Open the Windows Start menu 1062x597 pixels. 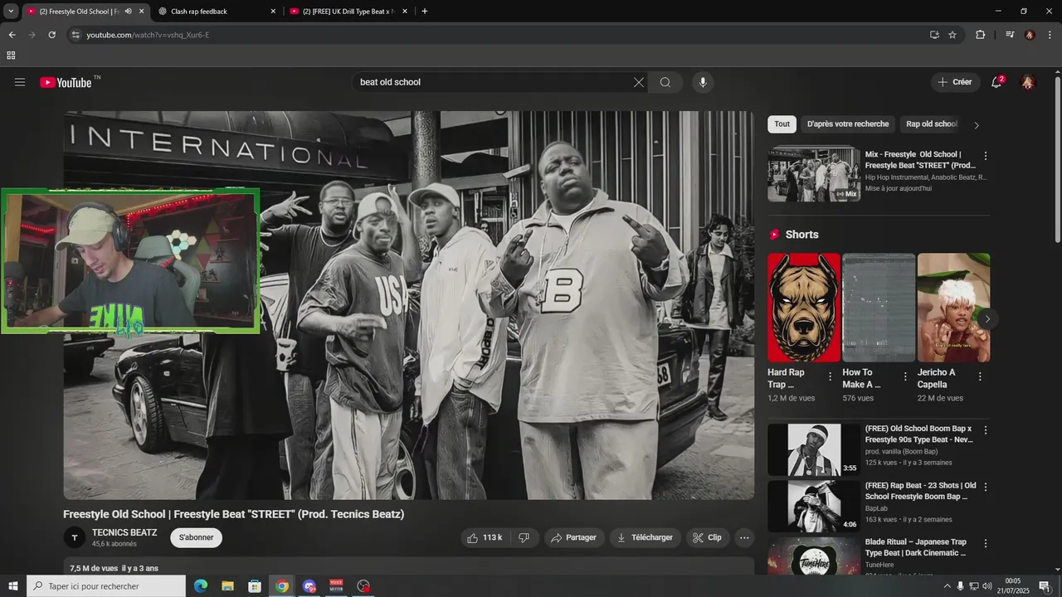click(12, 586)
